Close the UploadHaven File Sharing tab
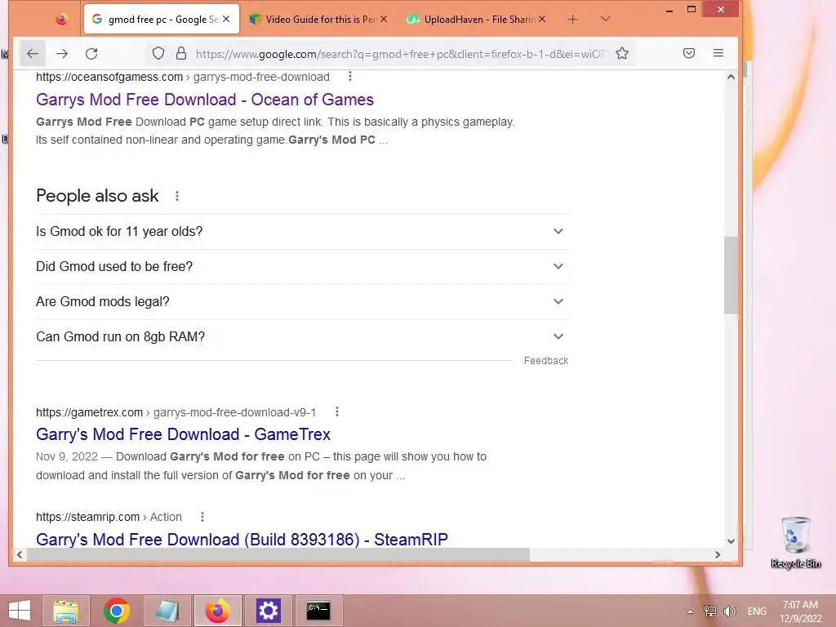Viewport: 836px width, 627px height. click(542, 19)
